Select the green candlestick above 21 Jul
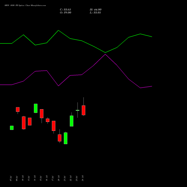 point(65,138)
